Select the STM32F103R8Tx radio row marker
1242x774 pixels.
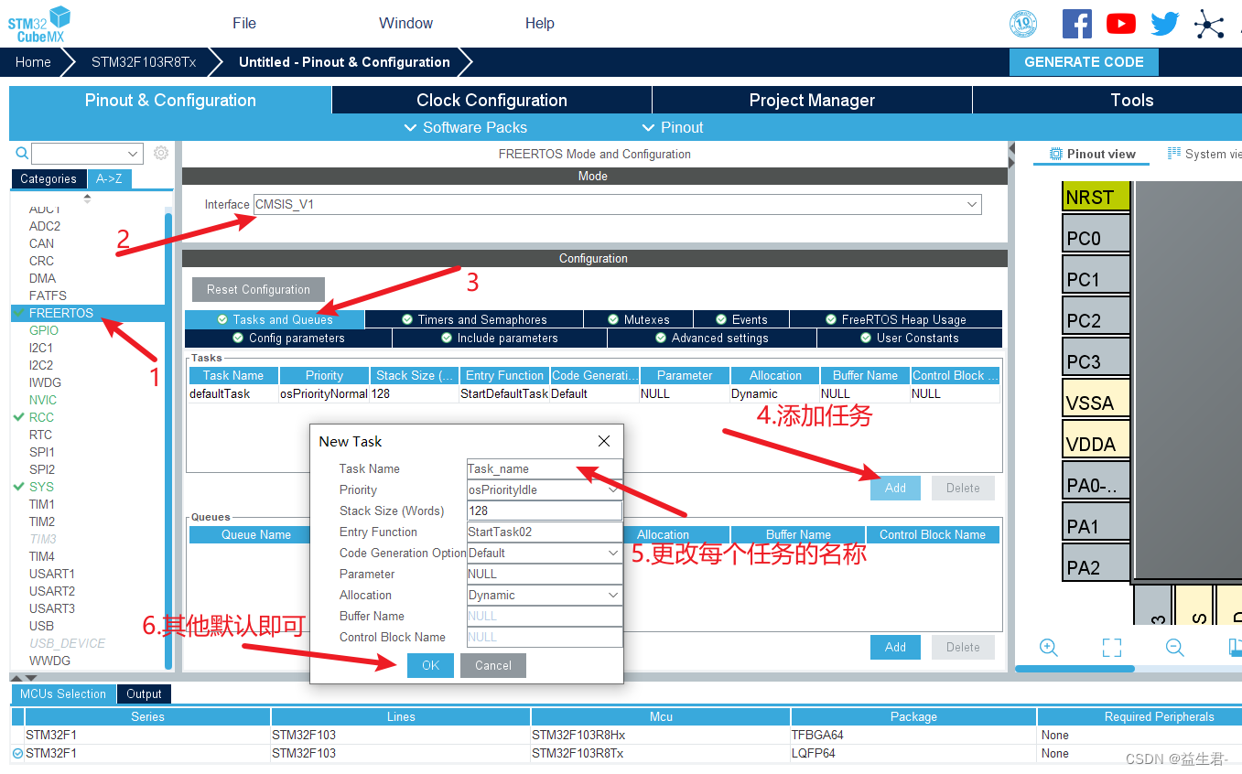coord(17,754)
